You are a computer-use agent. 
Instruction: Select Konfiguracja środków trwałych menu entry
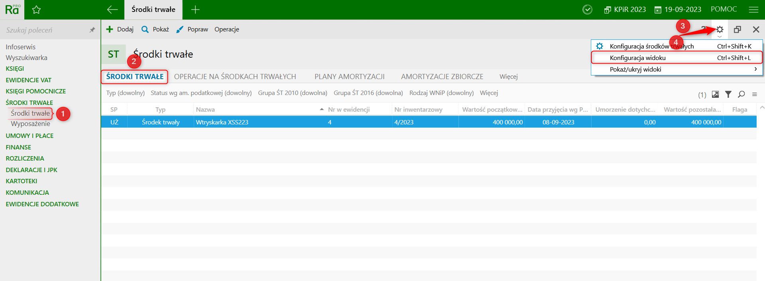tap(677, 46)
